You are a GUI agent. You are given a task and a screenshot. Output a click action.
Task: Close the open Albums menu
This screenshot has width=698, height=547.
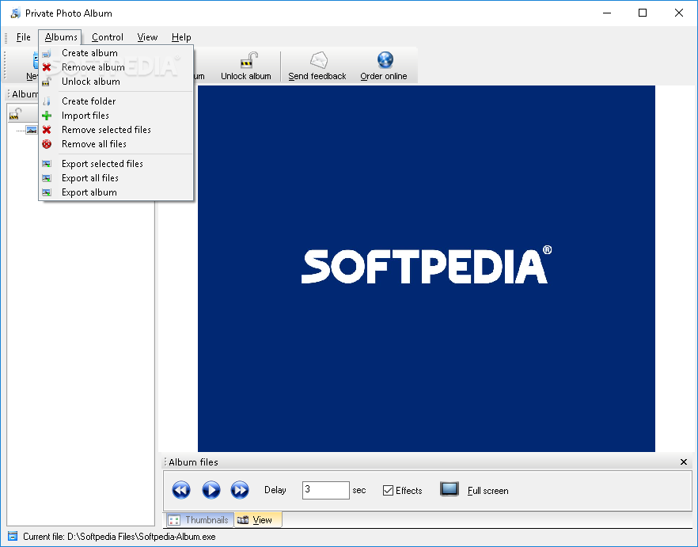(60, 37)
